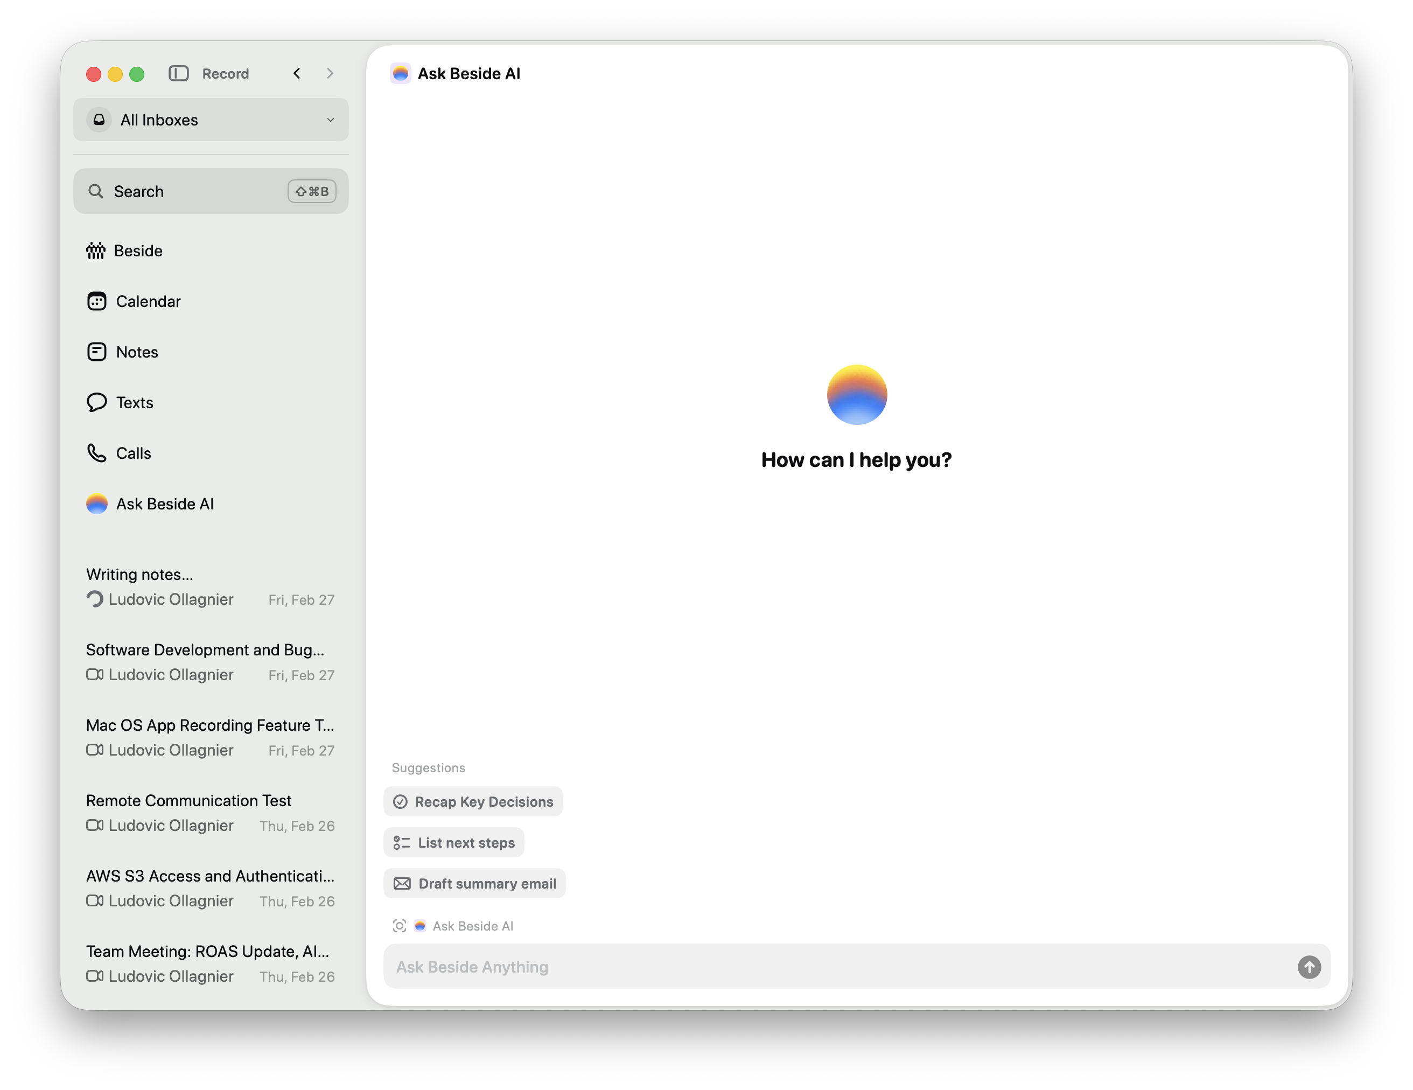Image resolution: width=1413 pixels, height=1090 pixels.
Task: Open the Writing notes... entry
Action: pyautogui.click(x=211, y=586)
